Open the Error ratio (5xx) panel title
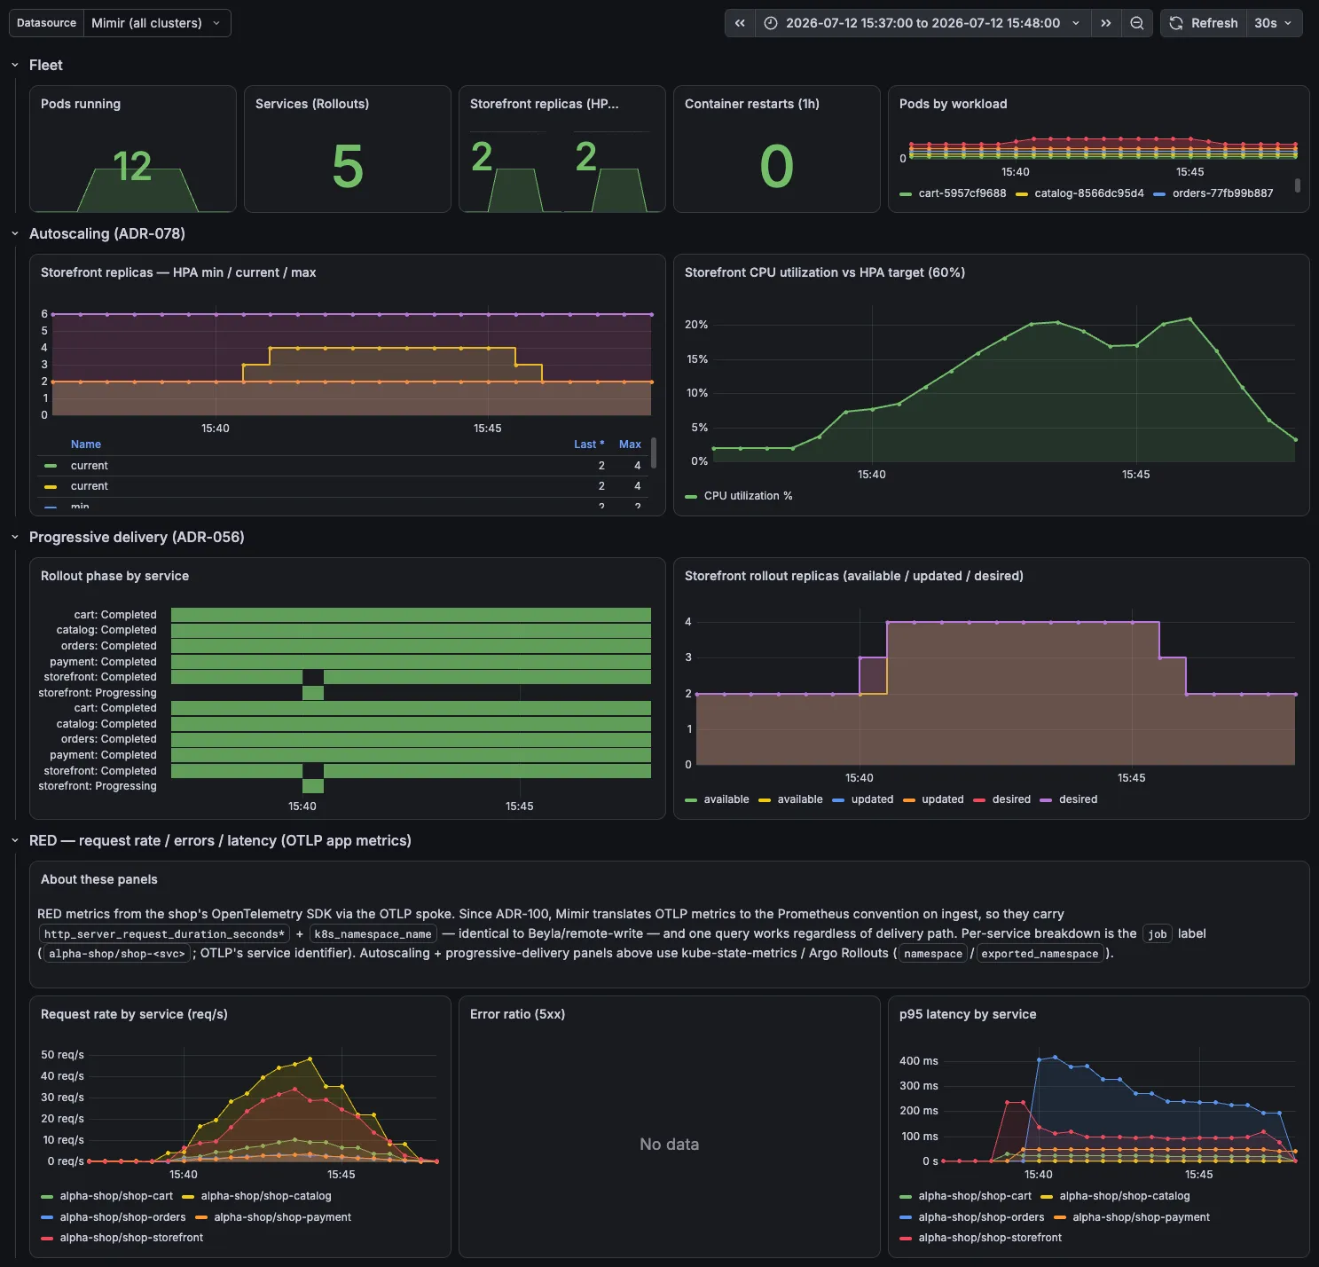Screen dimensions: 1319x1267 (x=517, y=1014)
